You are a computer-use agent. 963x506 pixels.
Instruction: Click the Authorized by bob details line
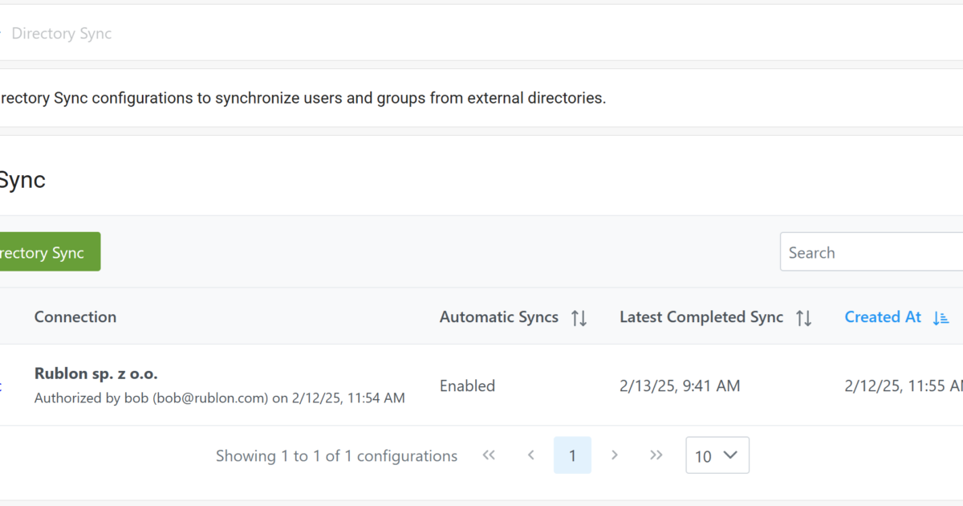(x=219, y=398)
